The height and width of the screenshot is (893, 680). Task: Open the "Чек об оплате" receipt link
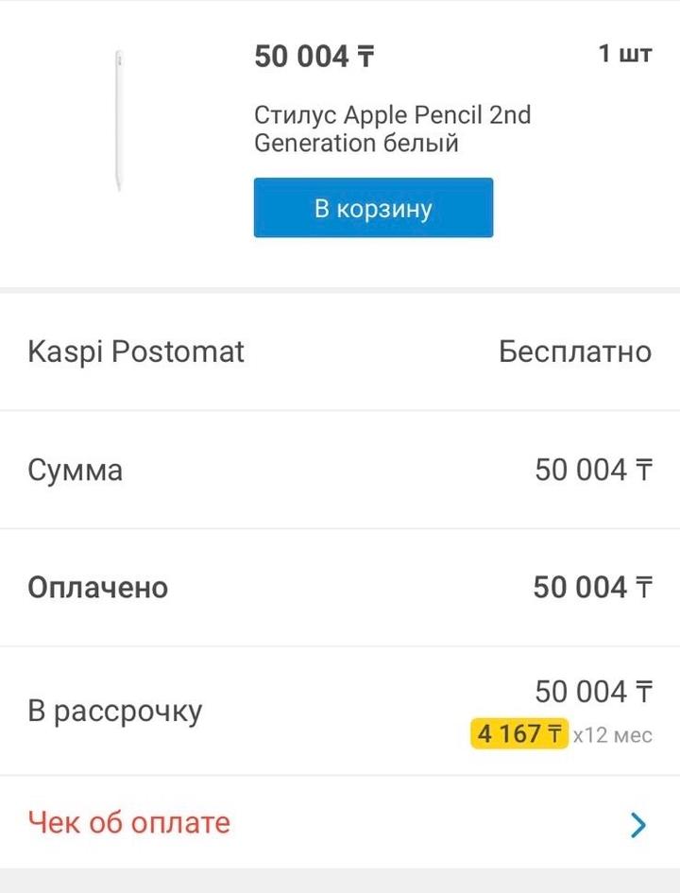129,822
